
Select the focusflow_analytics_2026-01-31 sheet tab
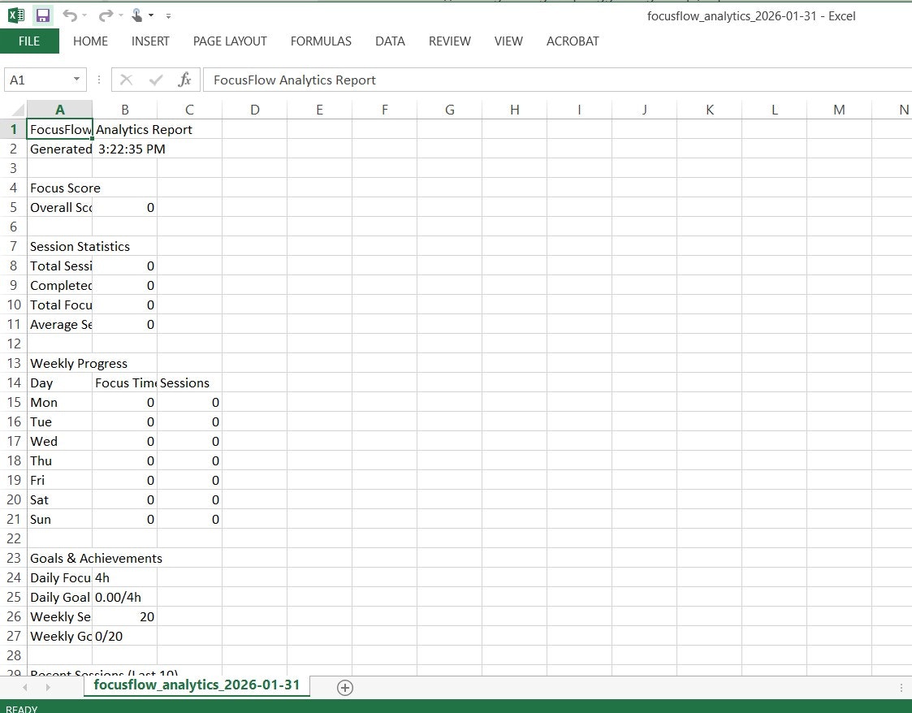[197, 685]
